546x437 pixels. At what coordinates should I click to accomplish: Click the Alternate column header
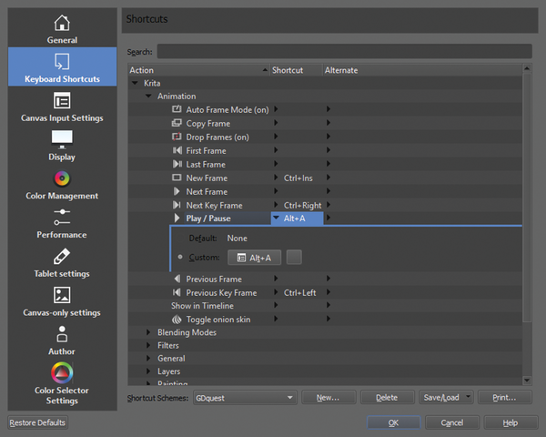[423, 70]
